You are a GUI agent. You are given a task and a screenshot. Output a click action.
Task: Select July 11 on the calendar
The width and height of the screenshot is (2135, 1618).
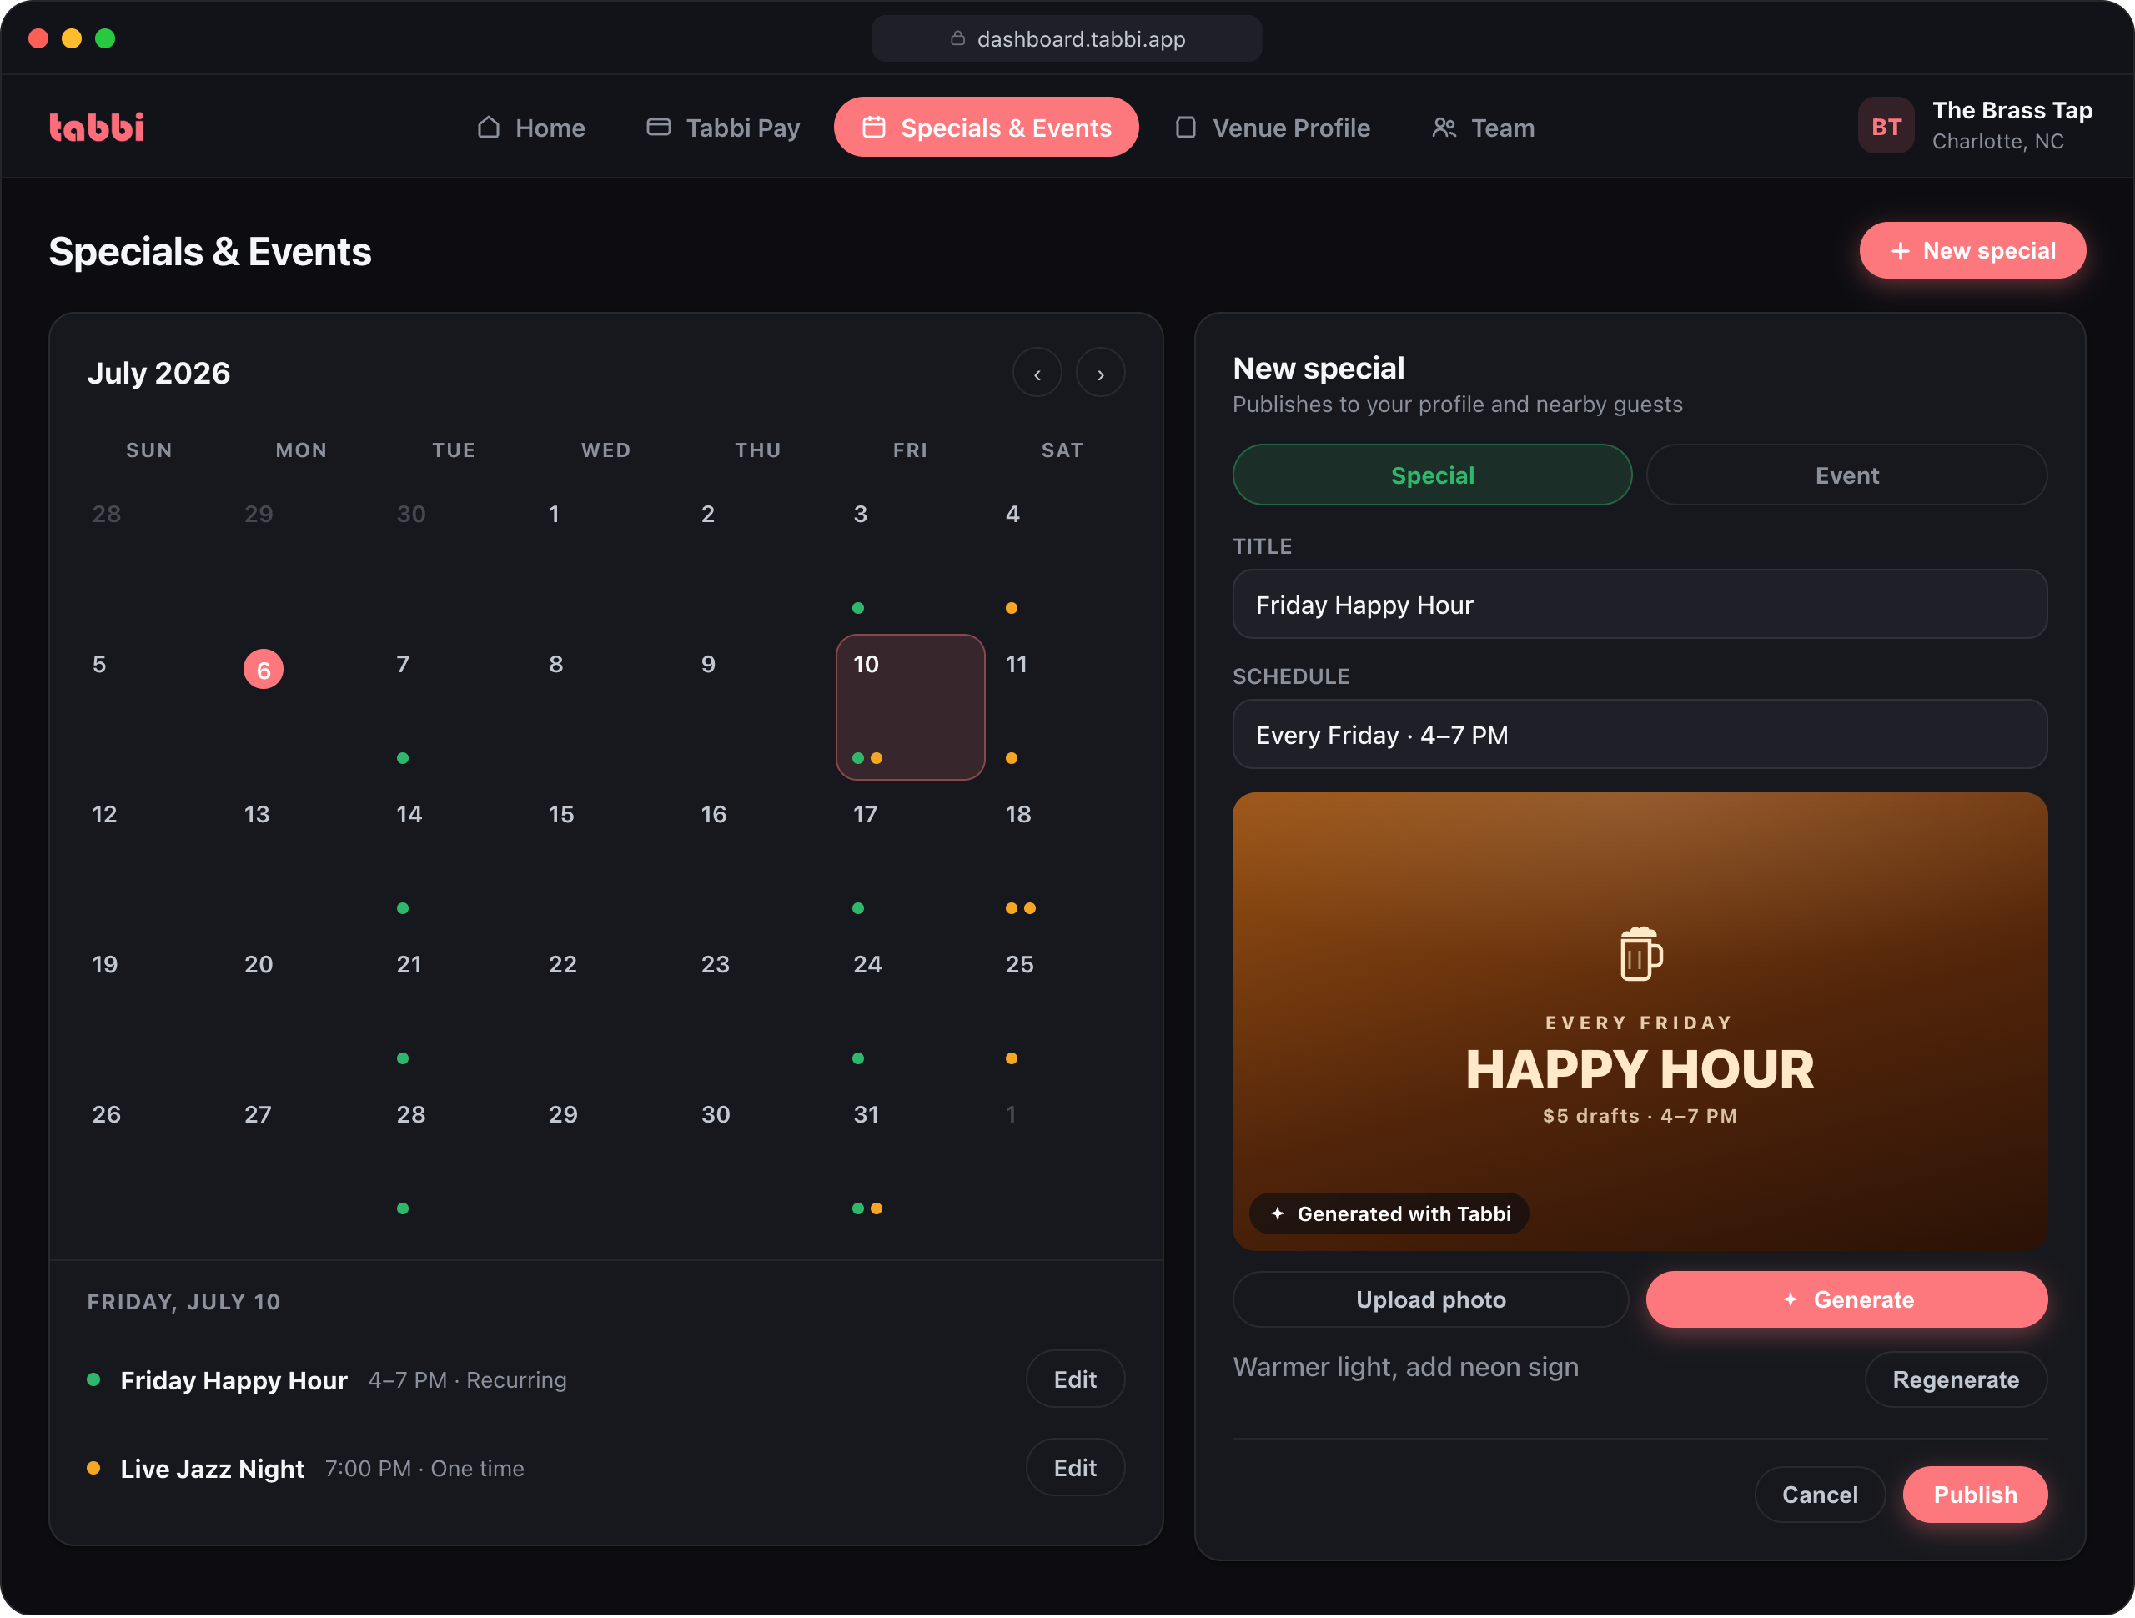[x=1062, y=707]
